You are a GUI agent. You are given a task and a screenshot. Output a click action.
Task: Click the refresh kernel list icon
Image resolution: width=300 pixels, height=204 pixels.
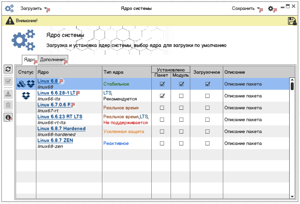[8, 69]
